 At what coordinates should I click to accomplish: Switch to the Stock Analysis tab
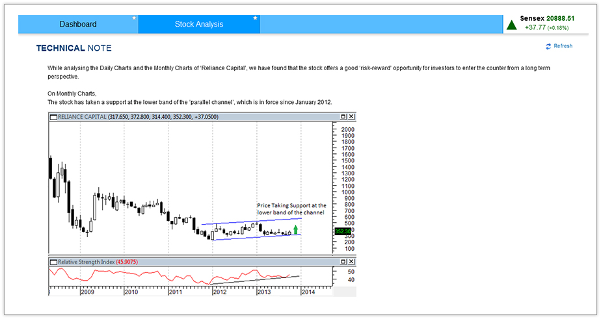click(x=199, y=24)
